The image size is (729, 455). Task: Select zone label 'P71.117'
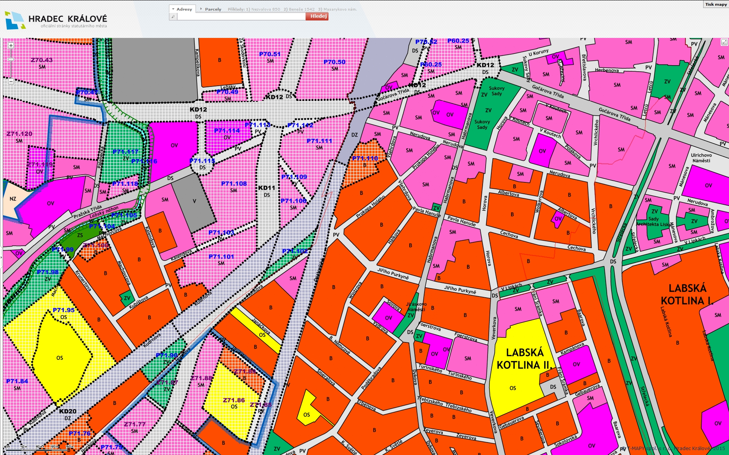coord(126,152)
